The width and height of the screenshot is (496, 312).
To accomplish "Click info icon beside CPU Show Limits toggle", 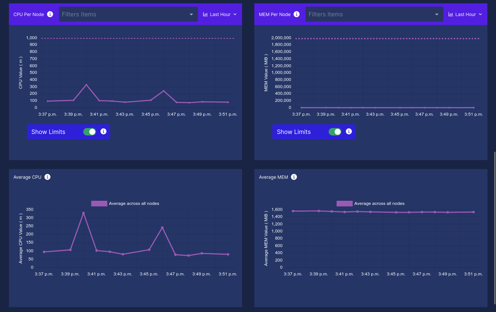I will tap(104, 131).
